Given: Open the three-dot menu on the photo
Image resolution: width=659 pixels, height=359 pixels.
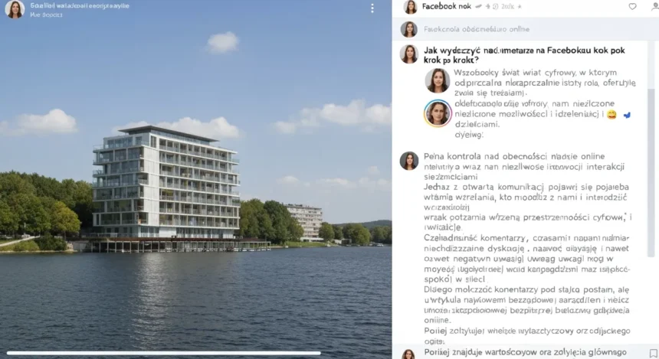Looking at the screenshot, I should tap(372, 8).
